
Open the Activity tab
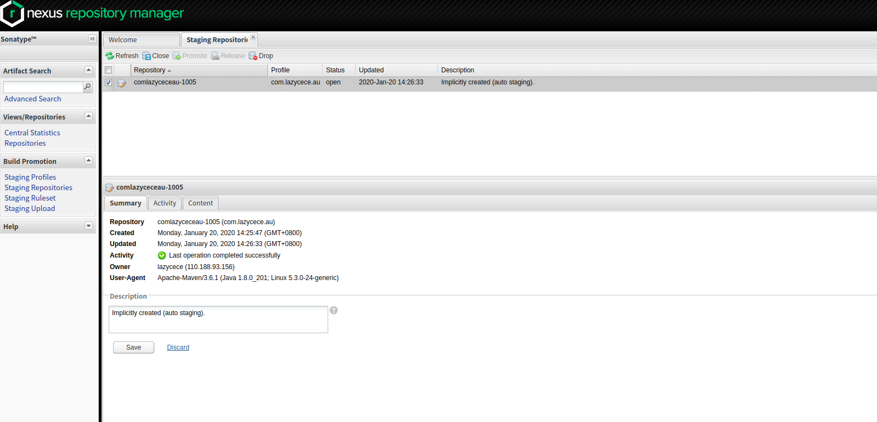point(165,203)
